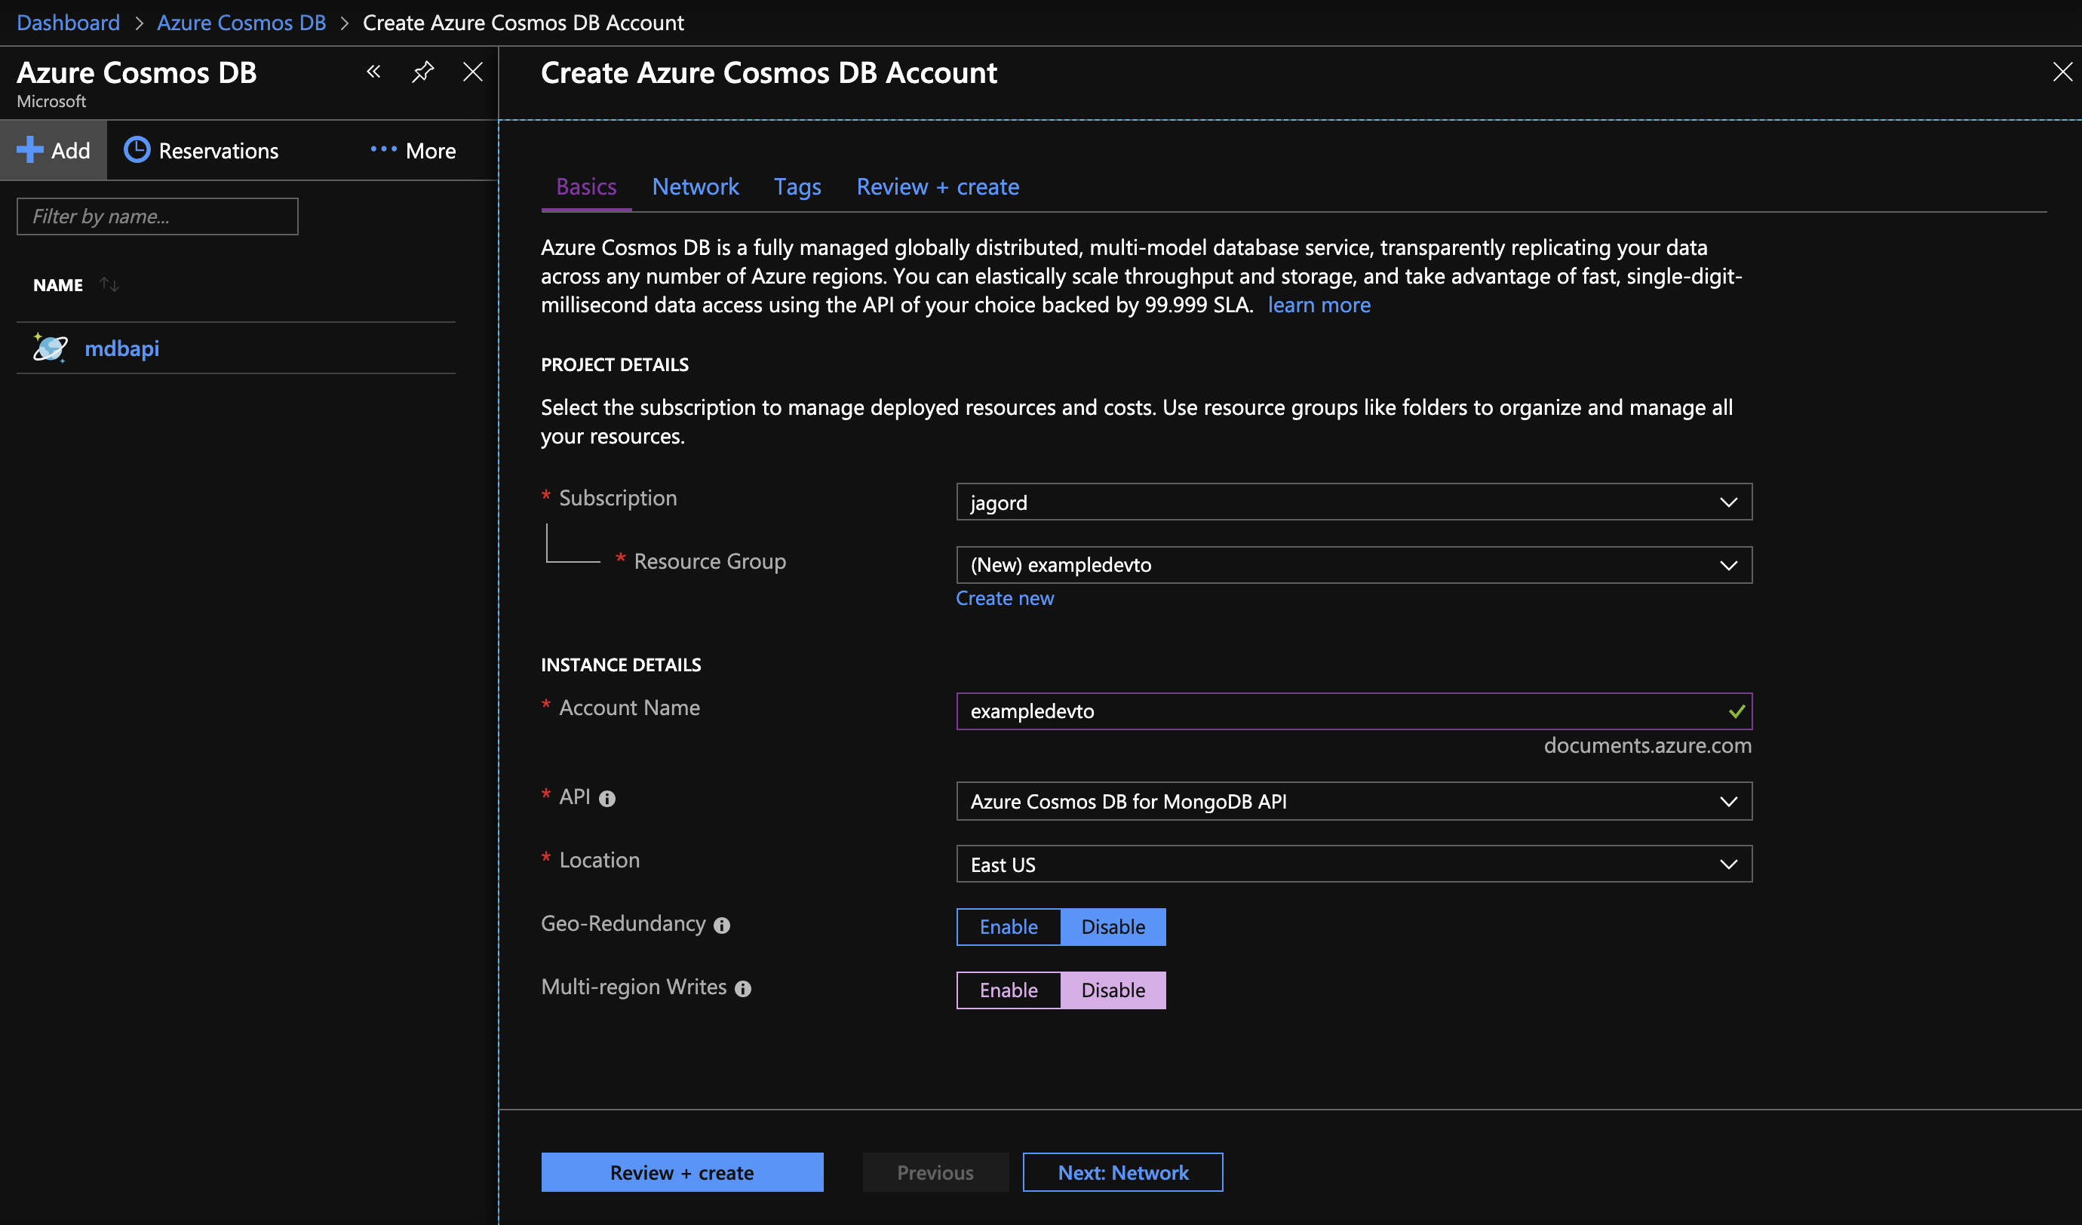Open Reservations clock icon
This screenshot has width=2082, height=1225.
coord(137,149)
